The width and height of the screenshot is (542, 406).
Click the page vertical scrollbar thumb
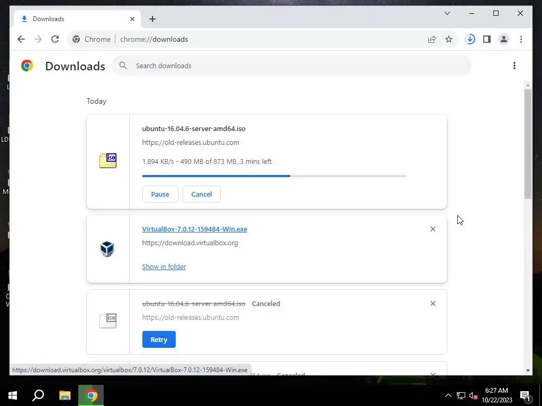[528, 144]
